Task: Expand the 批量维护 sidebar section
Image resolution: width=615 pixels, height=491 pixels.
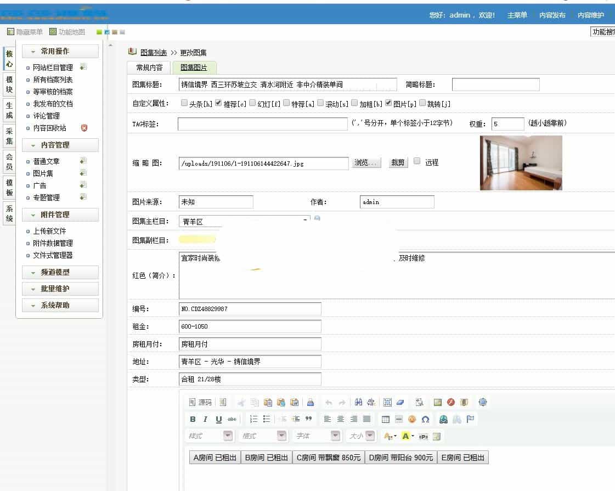Action: 60,289
